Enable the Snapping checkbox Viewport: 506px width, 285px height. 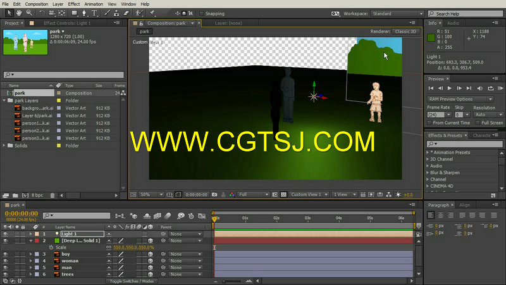[202, 13]
